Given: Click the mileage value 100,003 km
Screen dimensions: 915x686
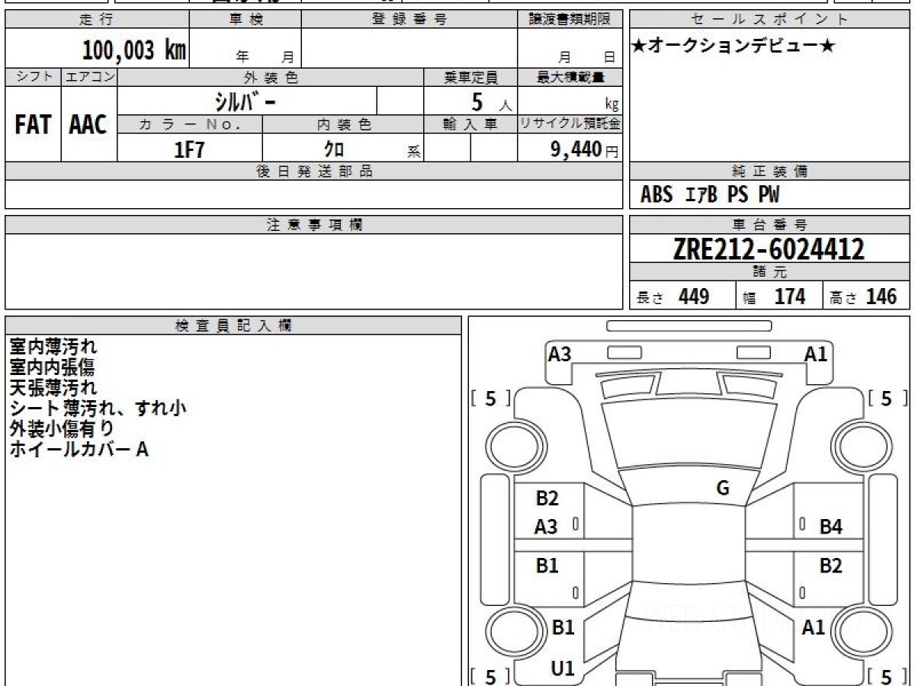Looking at the screenshot, I should tap(133, 50).
